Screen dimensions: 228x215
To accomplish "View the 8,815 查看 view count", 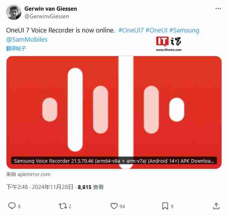I will coord(91,187).
